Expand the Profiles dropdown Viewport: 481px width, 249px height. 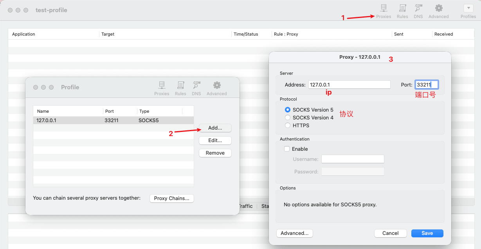468,8
